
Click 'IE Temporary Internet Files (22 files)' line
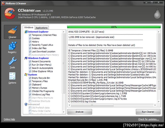click(x=91, y=51)
